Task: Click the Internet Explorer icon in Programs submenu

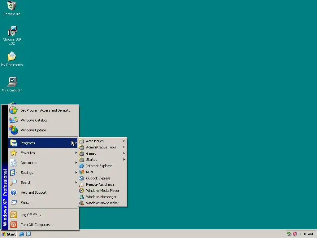Action: pos(81,166)
